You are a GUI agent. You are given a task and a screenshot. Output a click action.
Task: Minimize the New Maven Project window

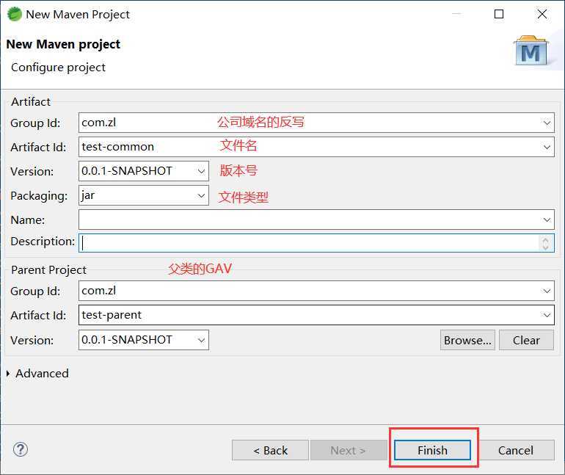(x=456, y=15)
